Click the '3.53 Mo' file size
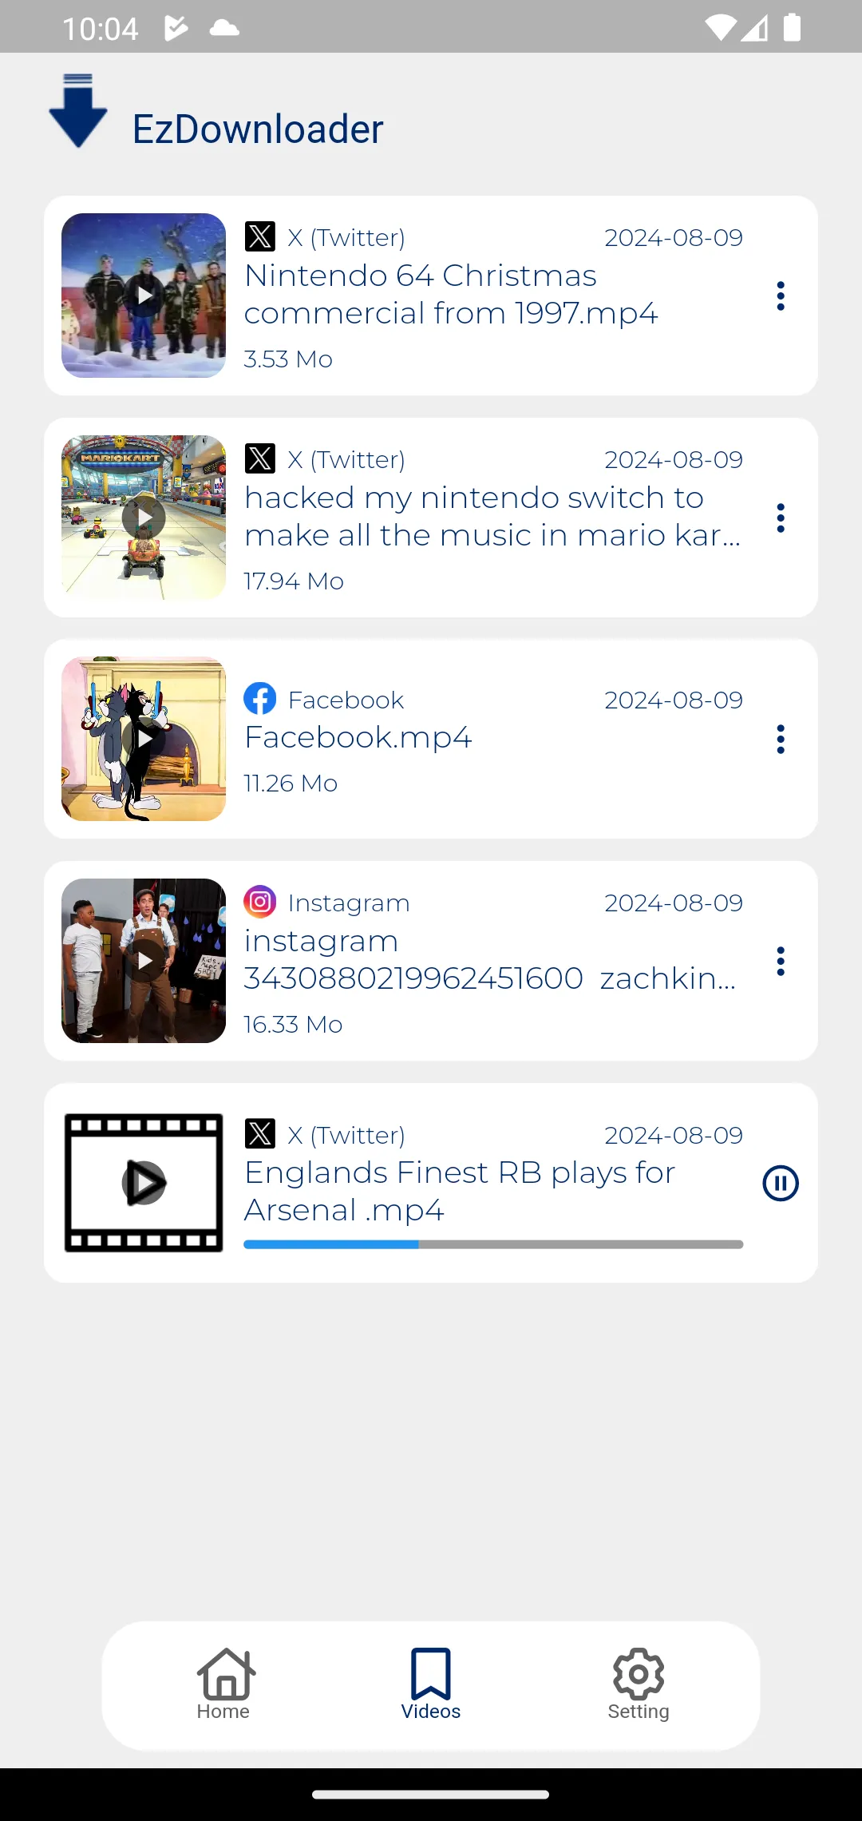The image size is (862, 1821). click(x=288, y=359)
